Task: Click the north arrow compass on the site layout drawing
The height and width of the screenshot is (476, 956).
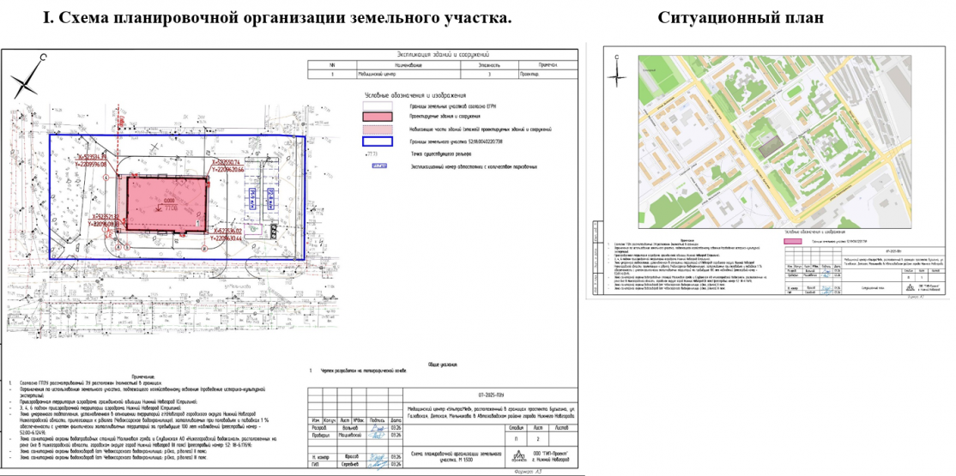Action: point(27,76)
